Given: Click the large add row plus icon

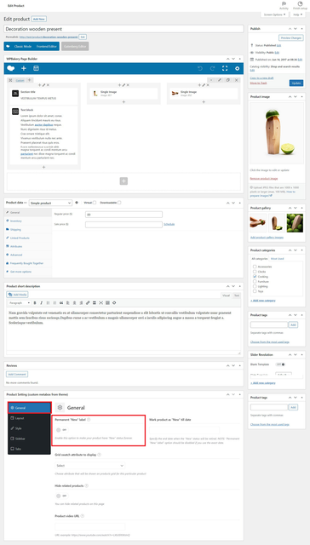Looking at the screenshot, I should coord(123,181).
